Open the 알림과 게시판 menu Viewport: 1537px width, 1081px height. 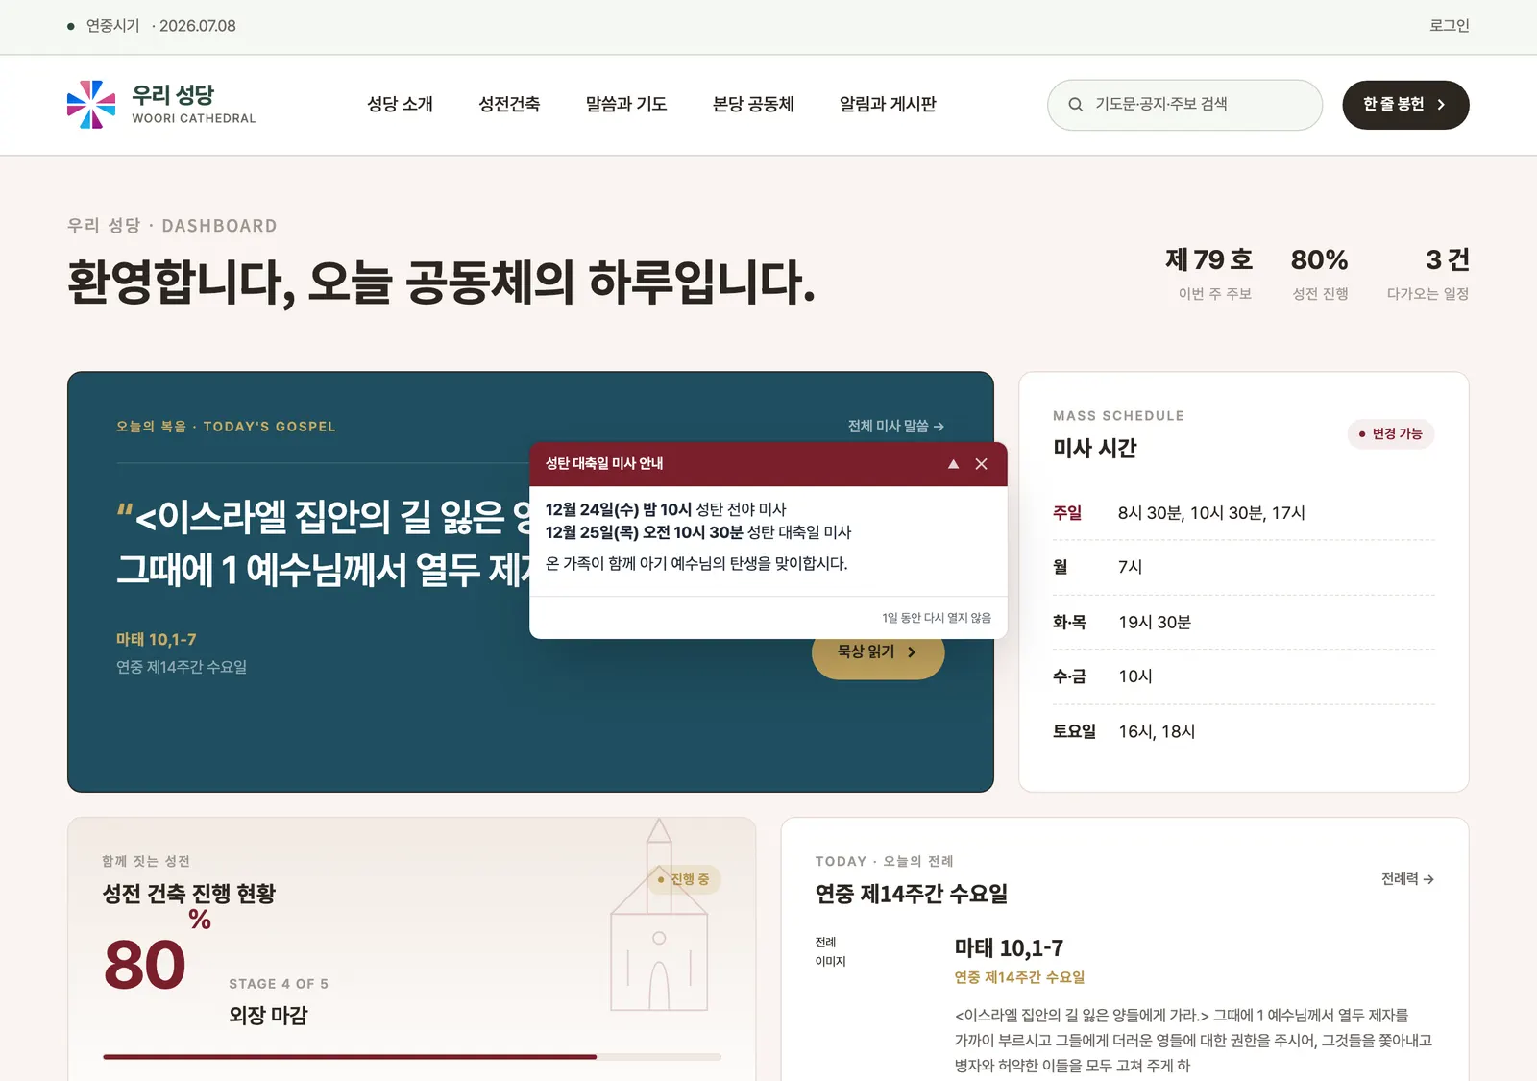pos(888,104)
